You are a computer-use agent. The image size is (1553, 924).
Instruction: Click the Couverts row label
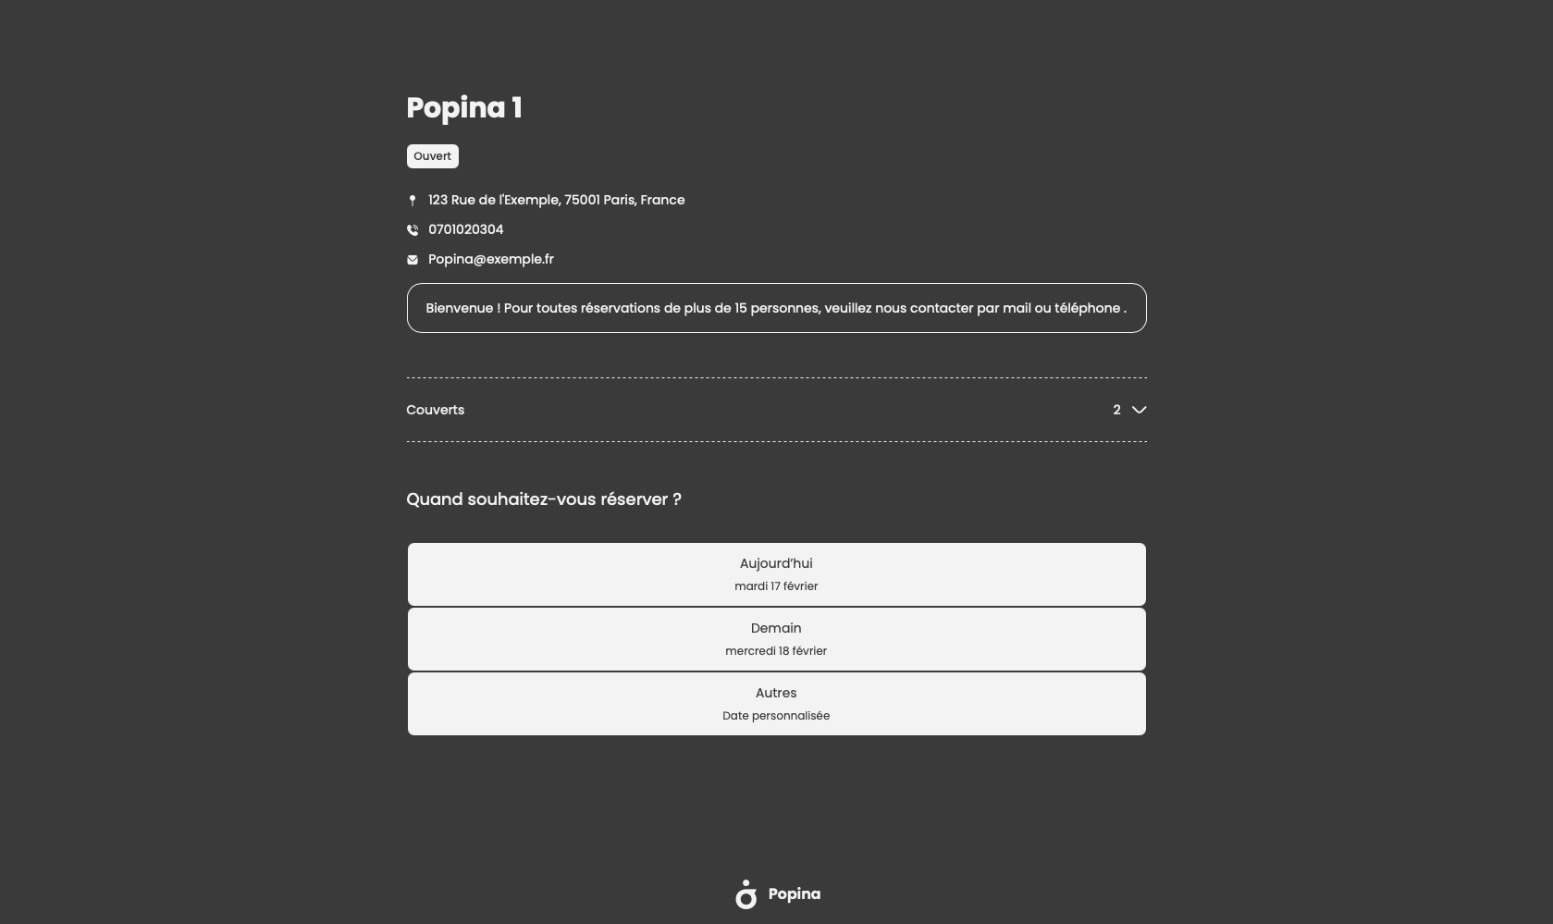436,410
